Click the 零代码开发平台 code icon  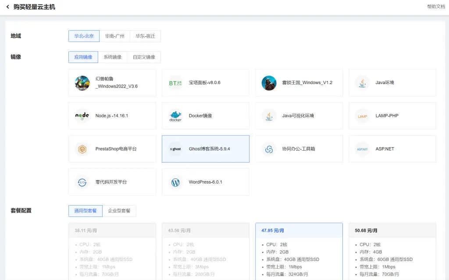point(82,182)
